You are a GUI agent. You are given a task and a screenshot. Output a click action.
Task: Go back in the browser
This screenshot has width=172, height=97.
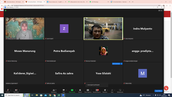click(x=2, y=6)
